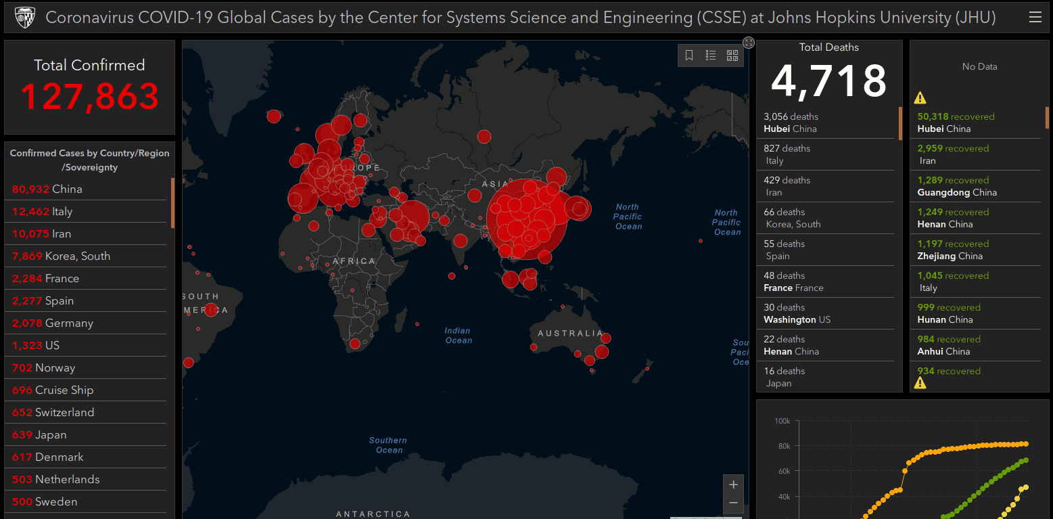
Task: Open the map bookmarks tool
Action: 689,55
